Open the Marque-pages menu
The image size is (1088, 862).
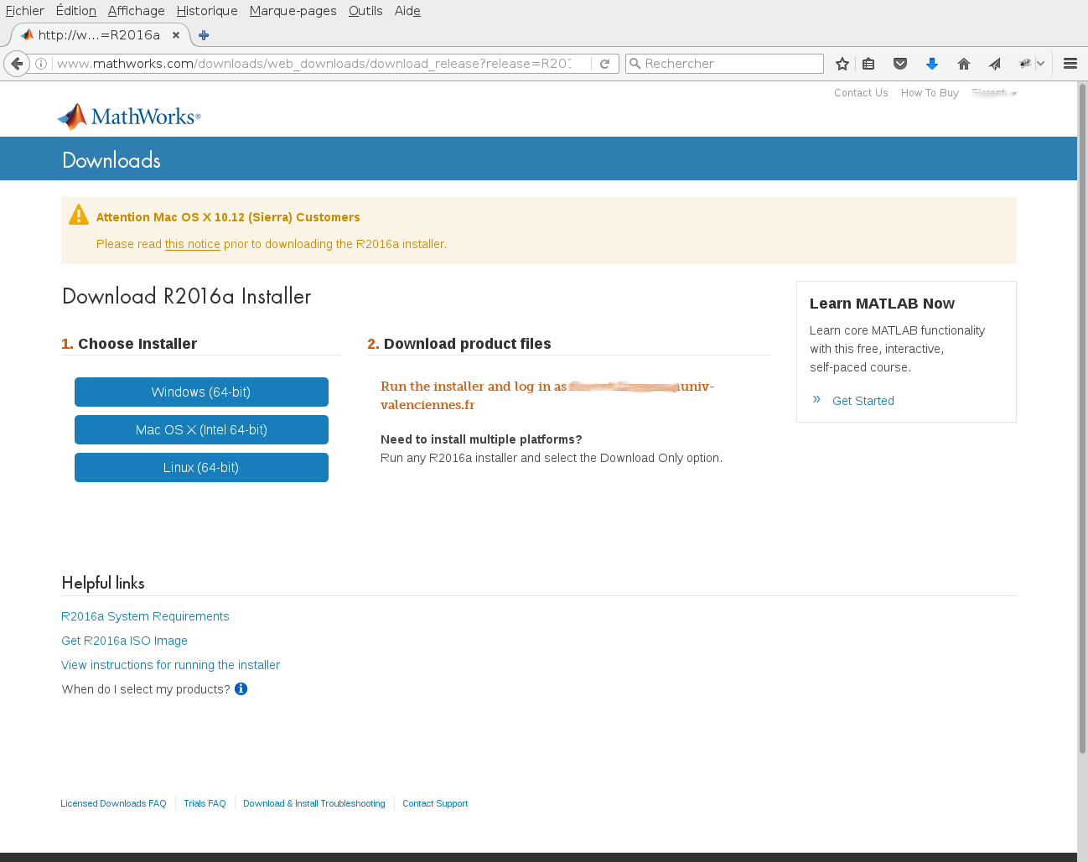tap(293, 11)
